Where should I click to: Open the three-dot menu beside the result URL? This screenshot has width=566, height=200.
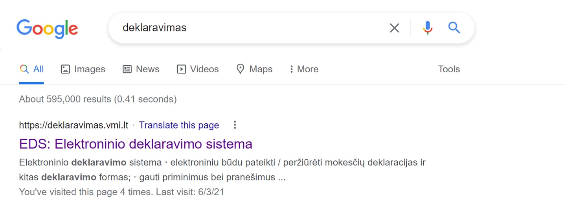[x=235, y=125]
